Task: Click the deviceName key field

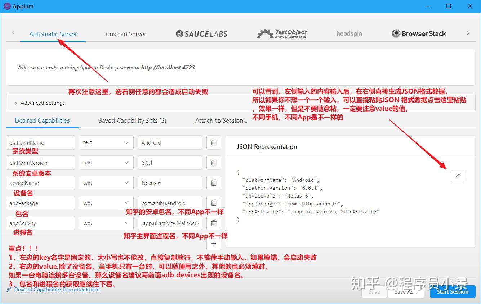Action: point(40,183)
